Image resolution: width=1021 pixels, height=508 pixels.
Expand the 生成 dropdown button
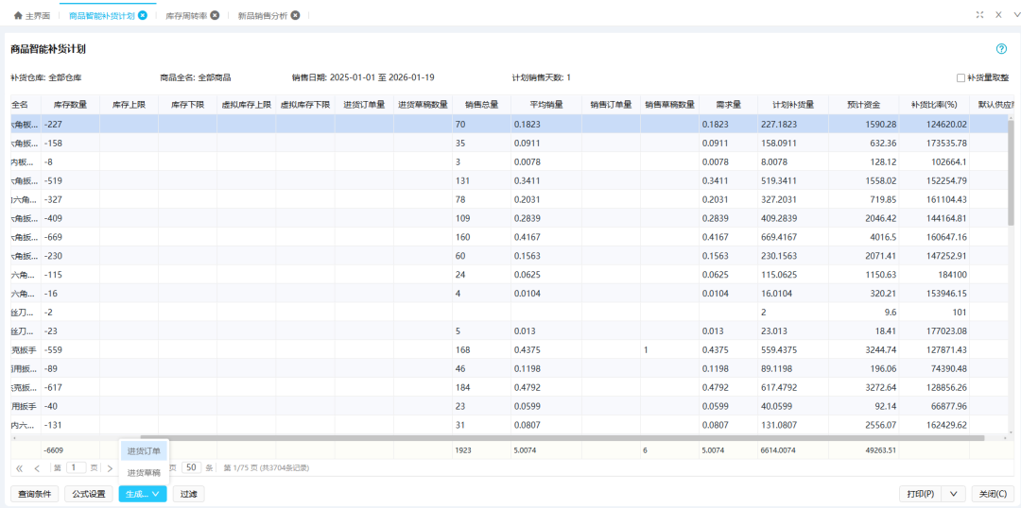click(x=143, y=493)
